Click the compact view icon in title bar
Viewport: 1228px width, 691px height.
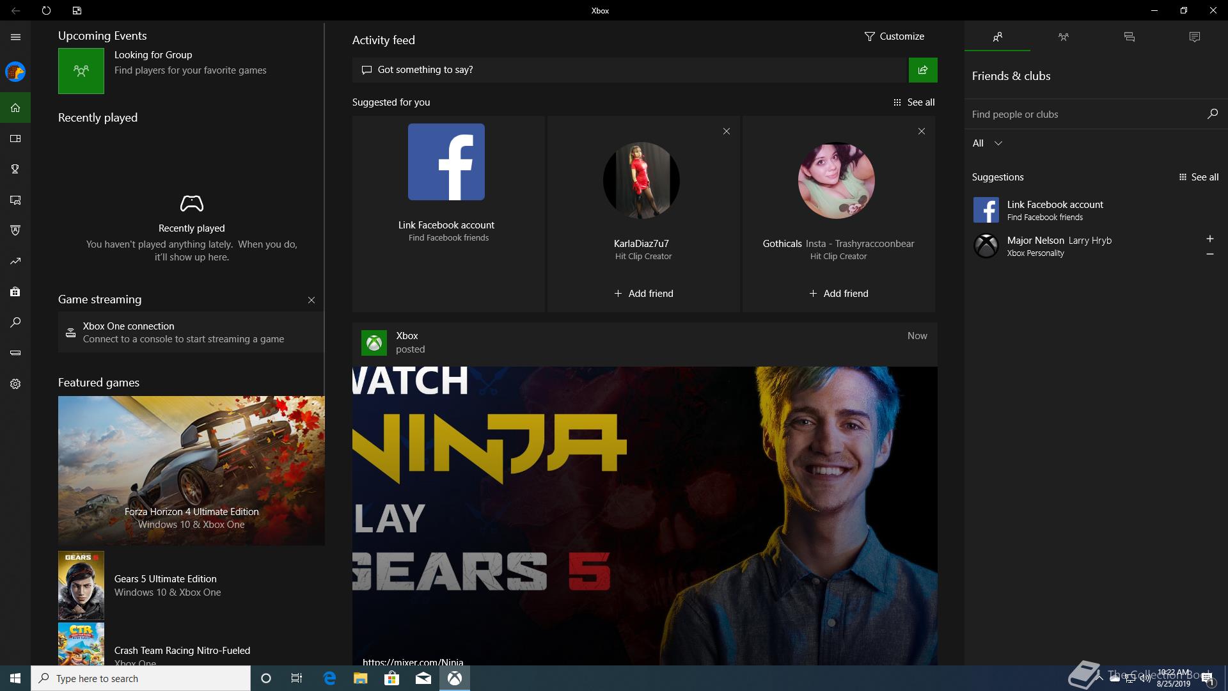point(77,10)
